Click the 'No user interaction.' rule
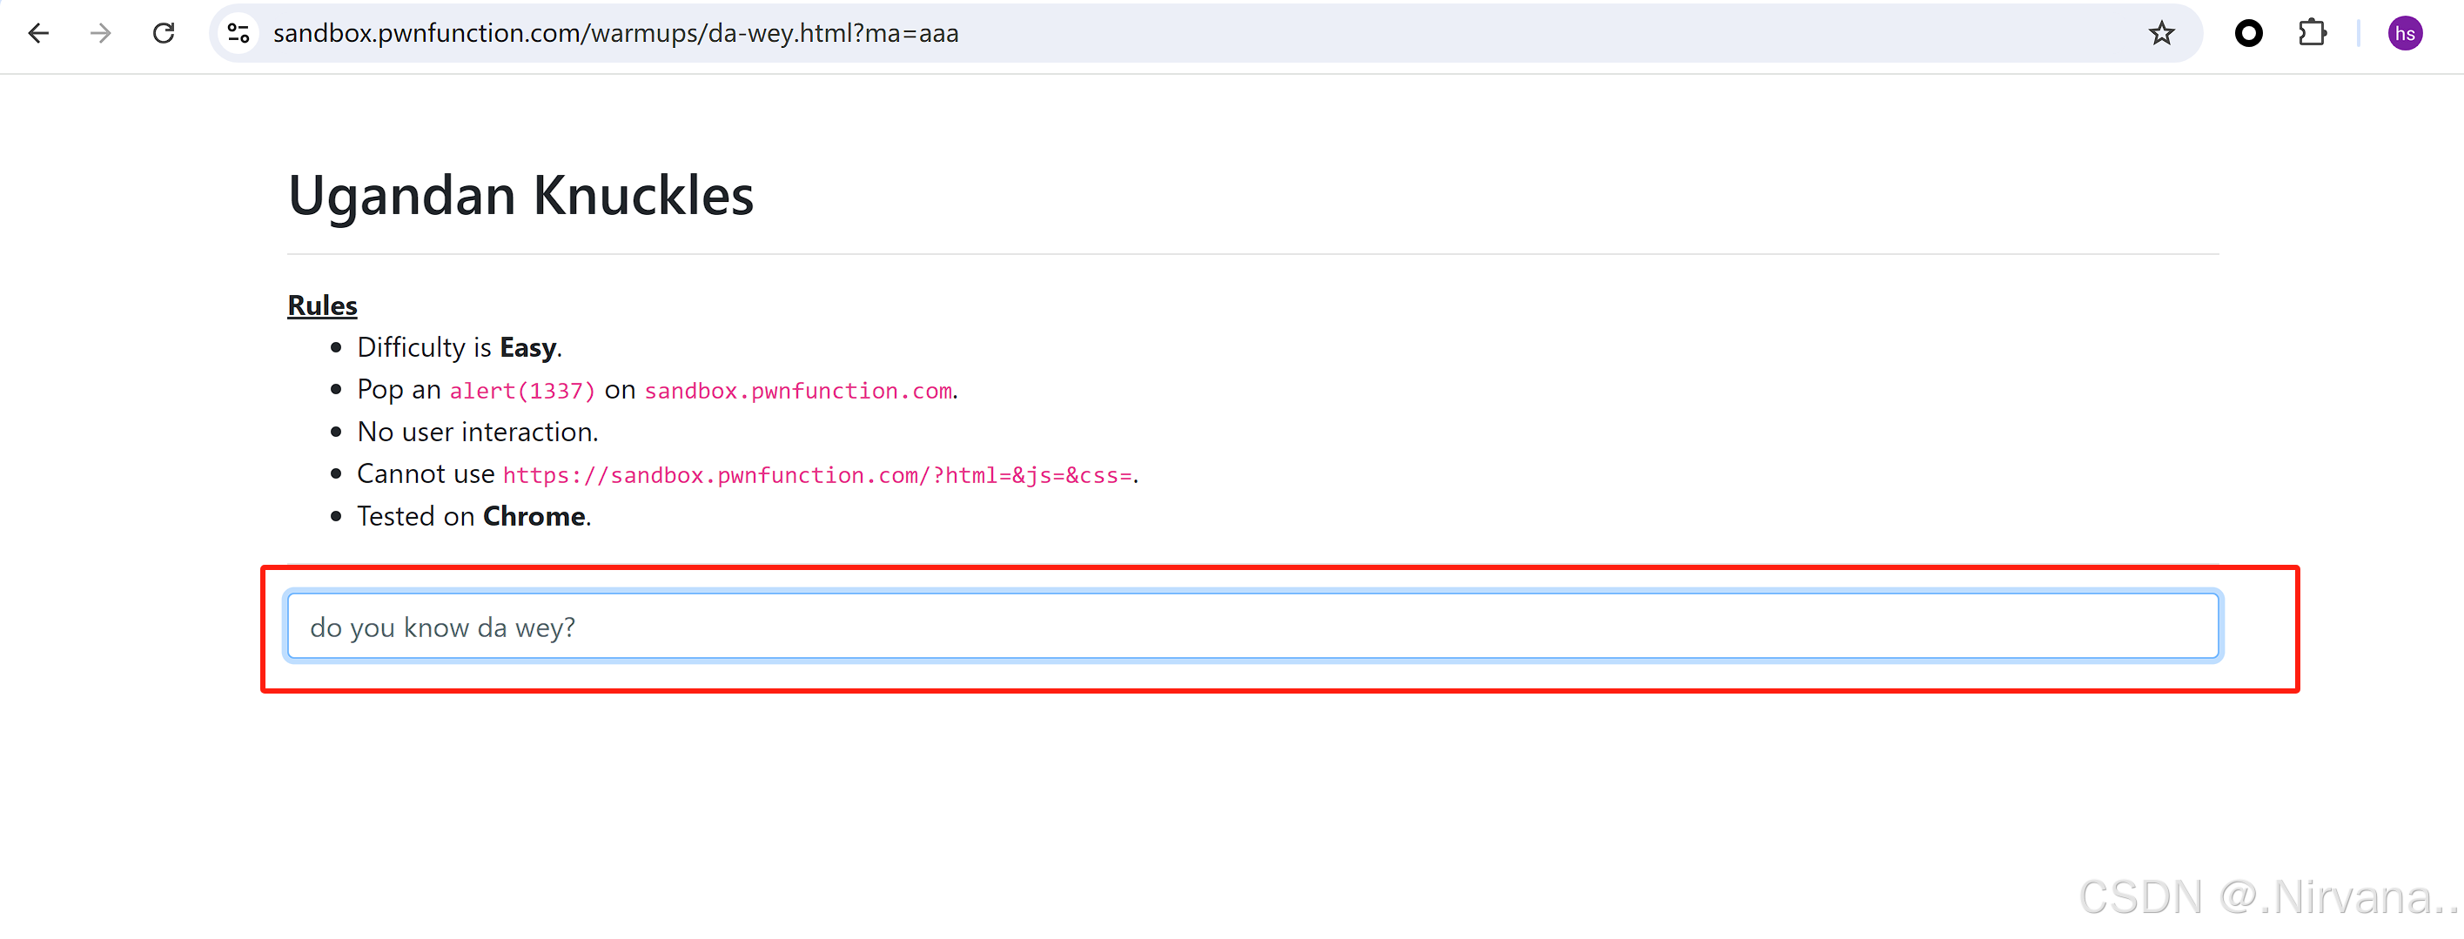This screenshot has height=939, width=2464. pos(477,433)
